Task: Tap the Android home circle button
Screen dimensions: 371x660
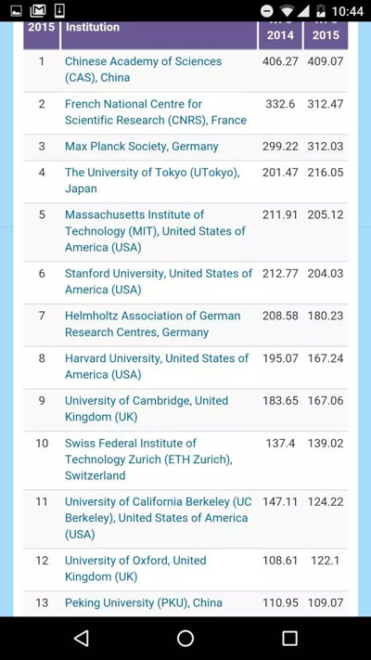Action: tap(185, 638)
